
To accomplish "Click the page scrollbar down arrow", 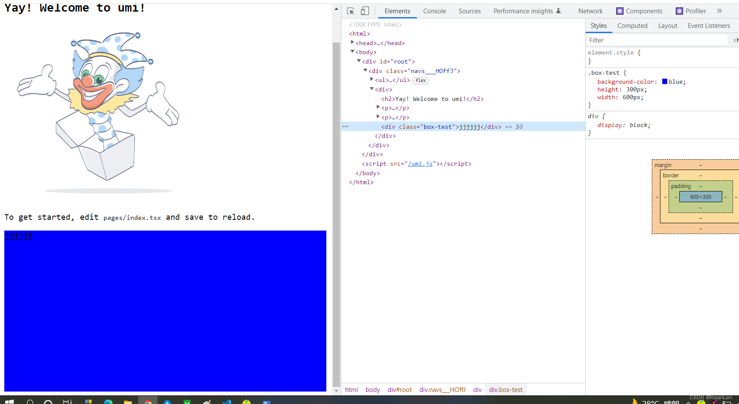I will pos(336,391).
